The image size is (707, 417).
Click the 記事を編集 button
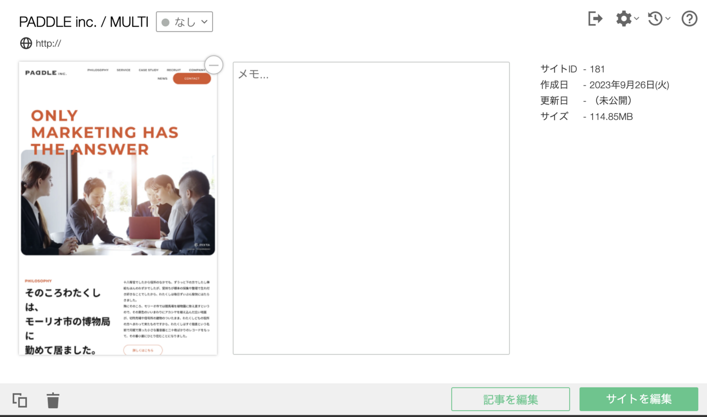pyautogui.click(x=510, y=399)
